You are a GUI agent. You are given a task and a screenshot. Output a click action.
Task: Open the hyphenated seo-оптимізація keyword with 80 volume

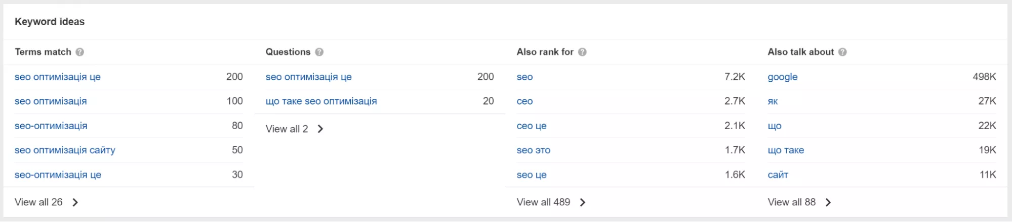pyautogui.click(x=51, y=126)
